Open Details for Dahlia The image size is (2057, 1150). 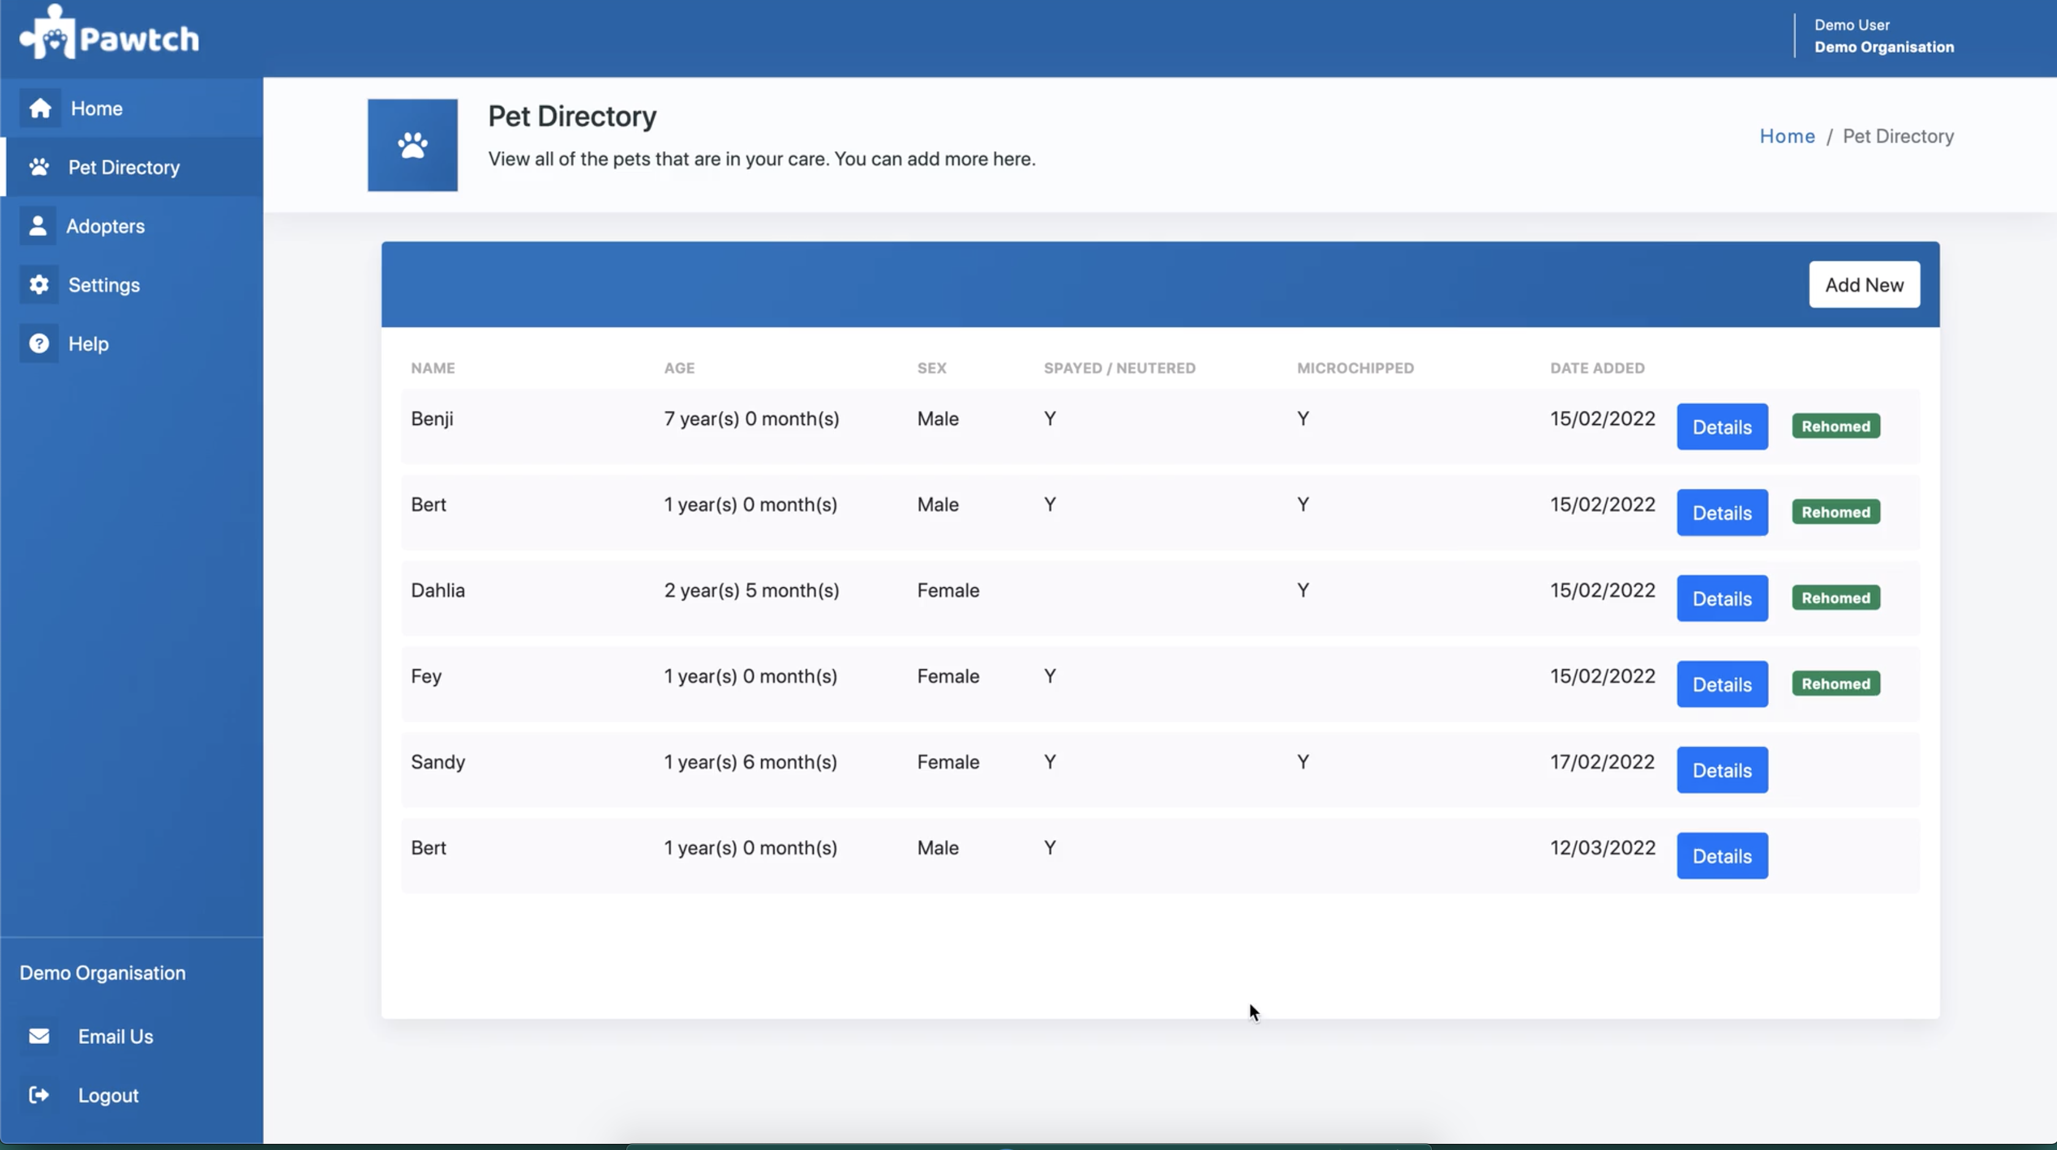pyautogui.click(x=1721, y=598)
